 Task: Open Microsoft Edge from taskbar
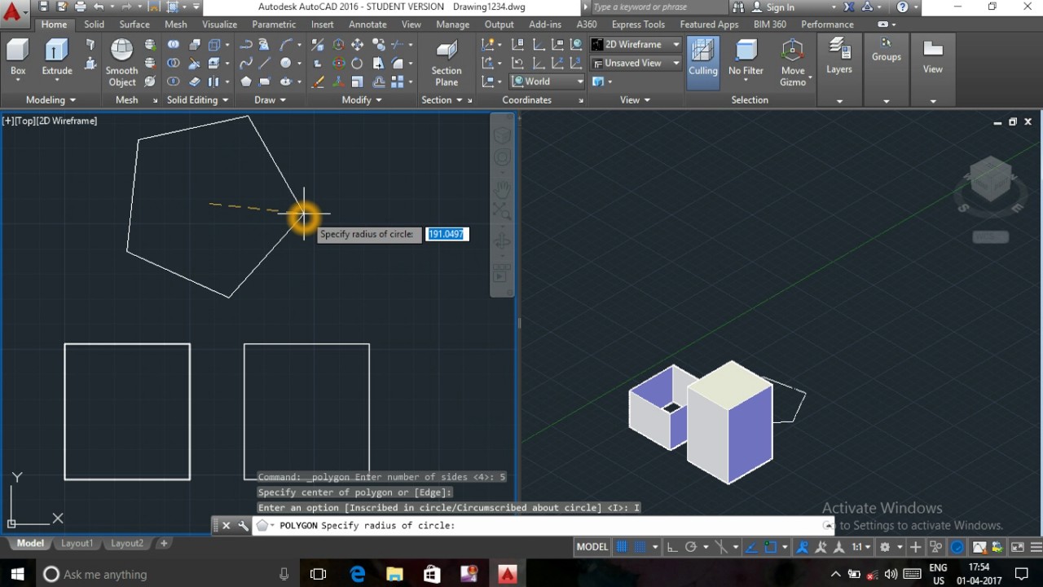point(357,574)
